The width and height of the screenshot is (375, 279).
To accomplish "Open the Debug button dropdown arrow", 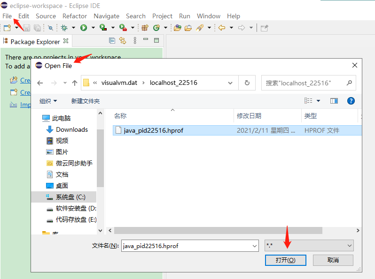I will [73, 28].
